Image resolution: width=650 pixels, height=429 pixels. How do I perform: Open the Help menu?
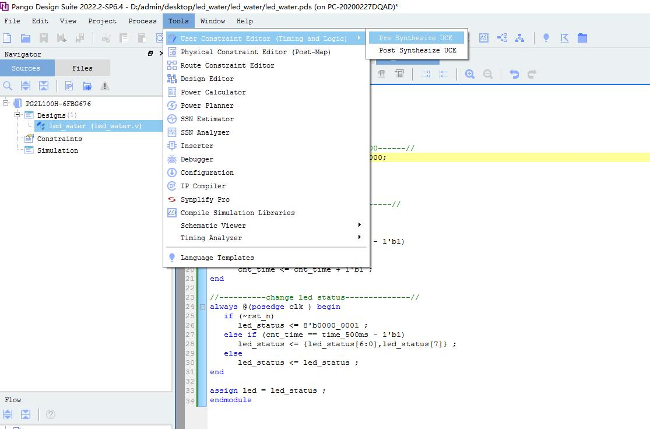click(x=245, y=21)
